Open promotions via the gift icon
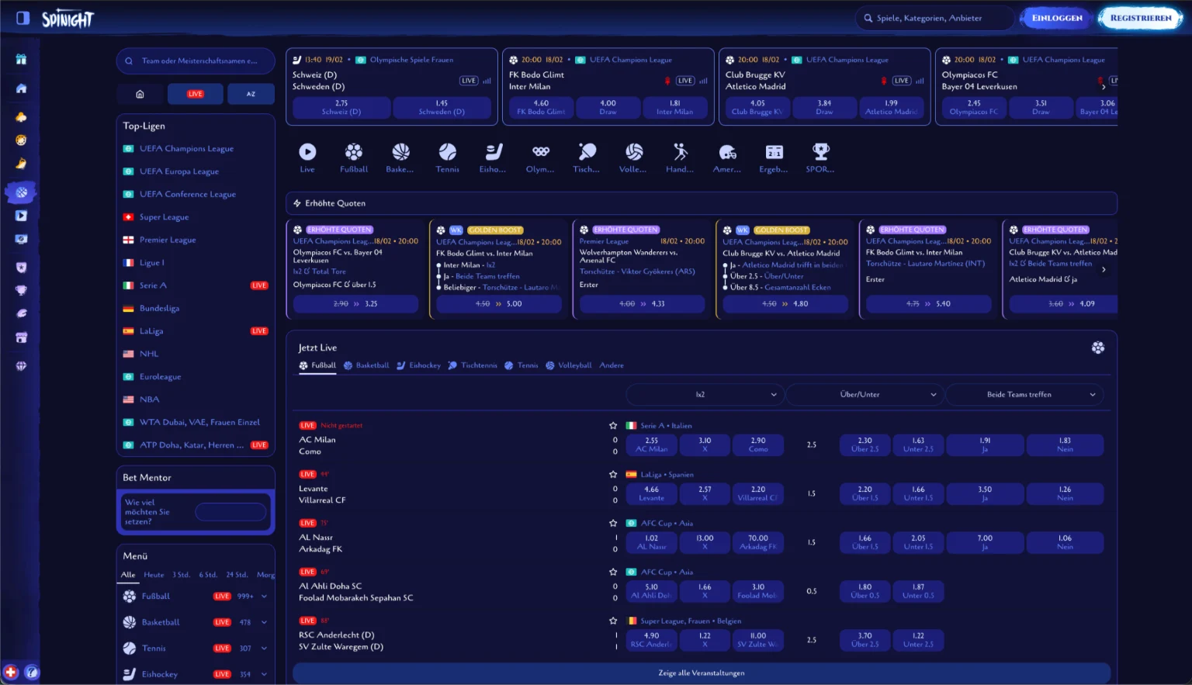 (x=21, y=57)
